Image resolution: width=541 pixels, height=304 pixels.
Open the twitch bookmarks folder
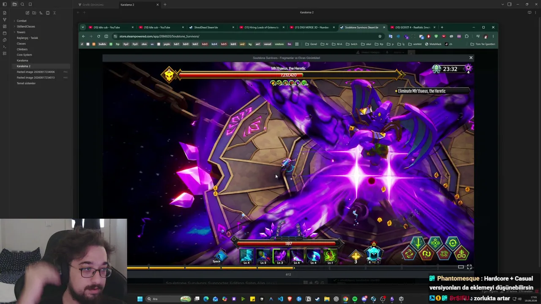point(352,44)
